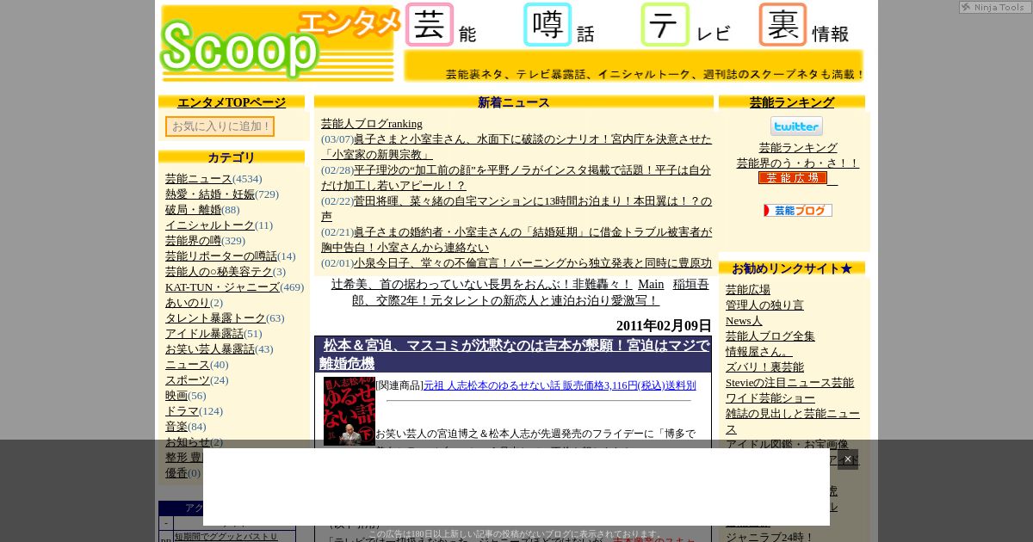Viewport: 1033px width, 542px height.
Task: Open 平子理沙 加工前の顔 article
Action: pyautogui.click(x=516, y=178)
